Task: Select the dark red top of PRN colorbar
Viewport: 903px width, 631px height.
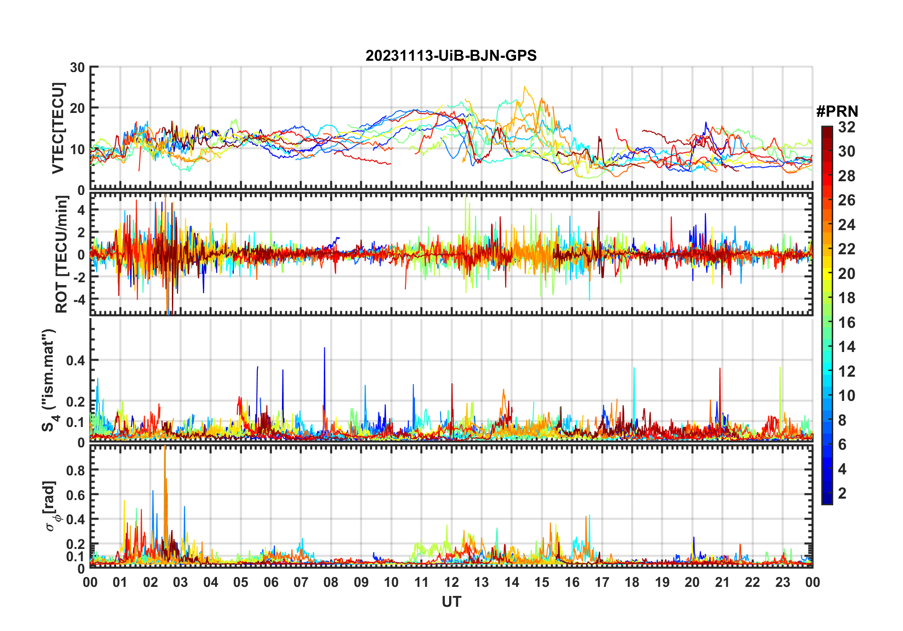Action: pos(827,131)
